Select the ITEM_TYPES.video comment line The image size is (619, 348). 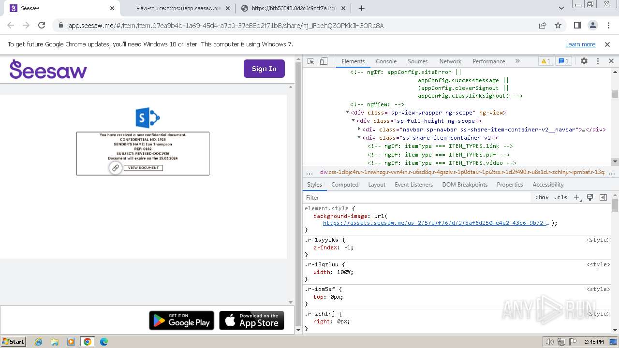click(442, 163)
